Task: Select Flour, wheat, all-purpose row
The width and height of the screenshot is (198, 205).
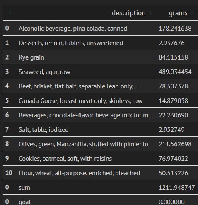Action: 100,173
